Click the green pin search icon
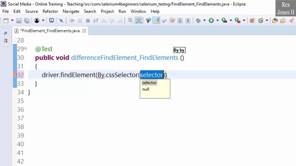Viewport: 296px width, 166px height. 148,20
